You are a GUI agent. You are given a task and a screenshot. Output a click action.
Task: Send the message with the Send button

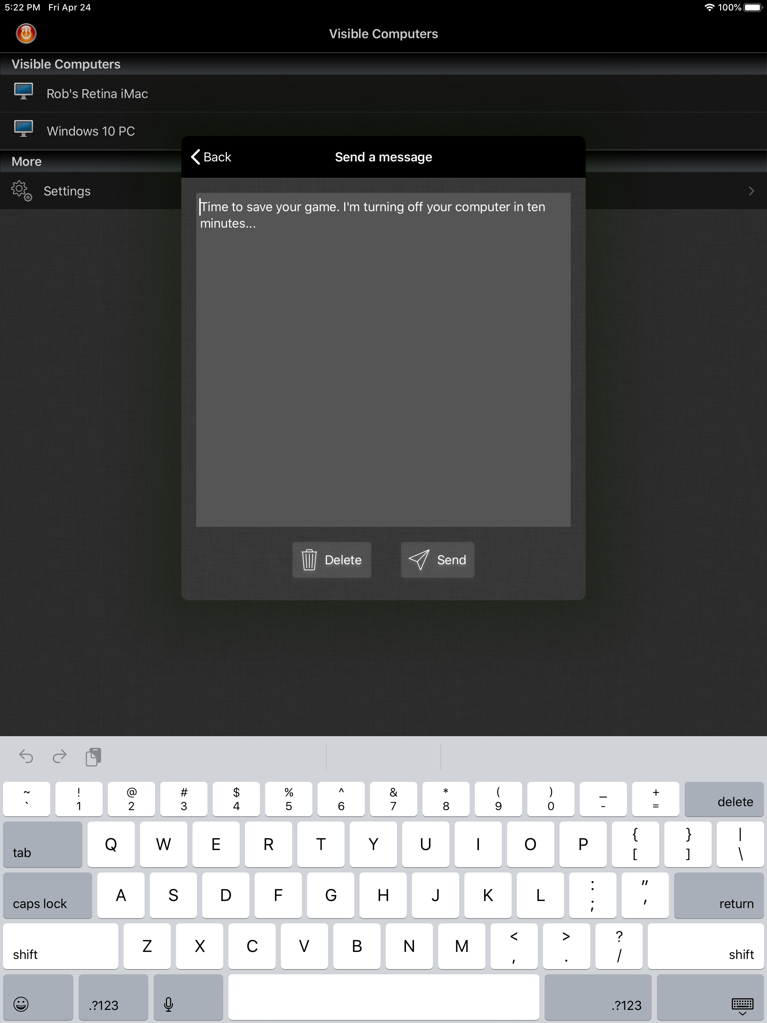(437, 559)
